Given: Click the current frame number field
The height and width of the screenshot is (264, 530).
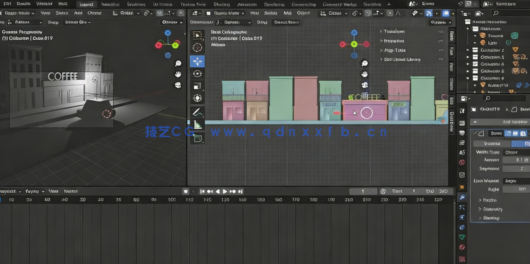Looking at the screenshot, I should pyautogui.click(x=363, y=191).
